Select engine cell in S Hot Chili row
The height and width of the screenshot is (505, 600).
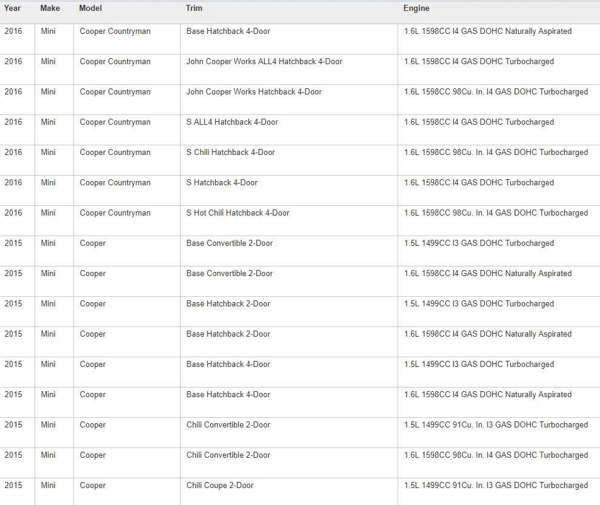(495, 213)
